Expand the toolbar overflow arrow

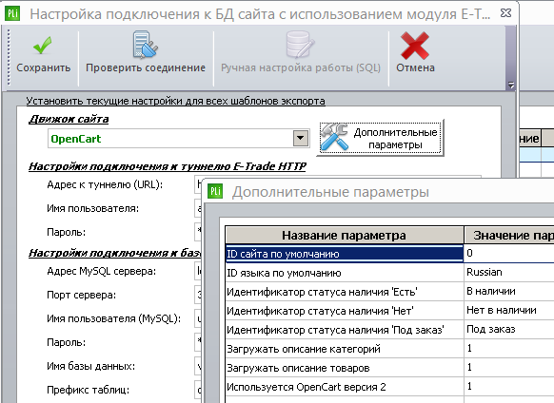coord(510,85)
